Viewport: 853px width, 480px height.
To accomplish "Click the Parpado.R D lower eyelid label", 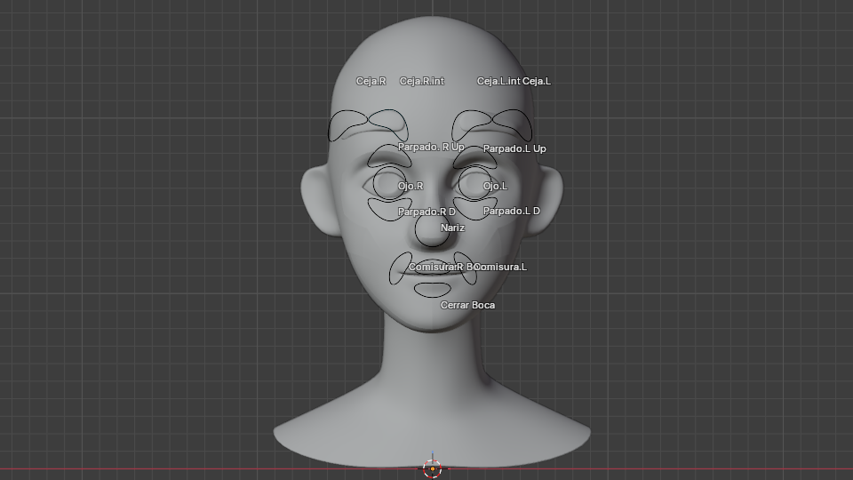I will (426, 212).
